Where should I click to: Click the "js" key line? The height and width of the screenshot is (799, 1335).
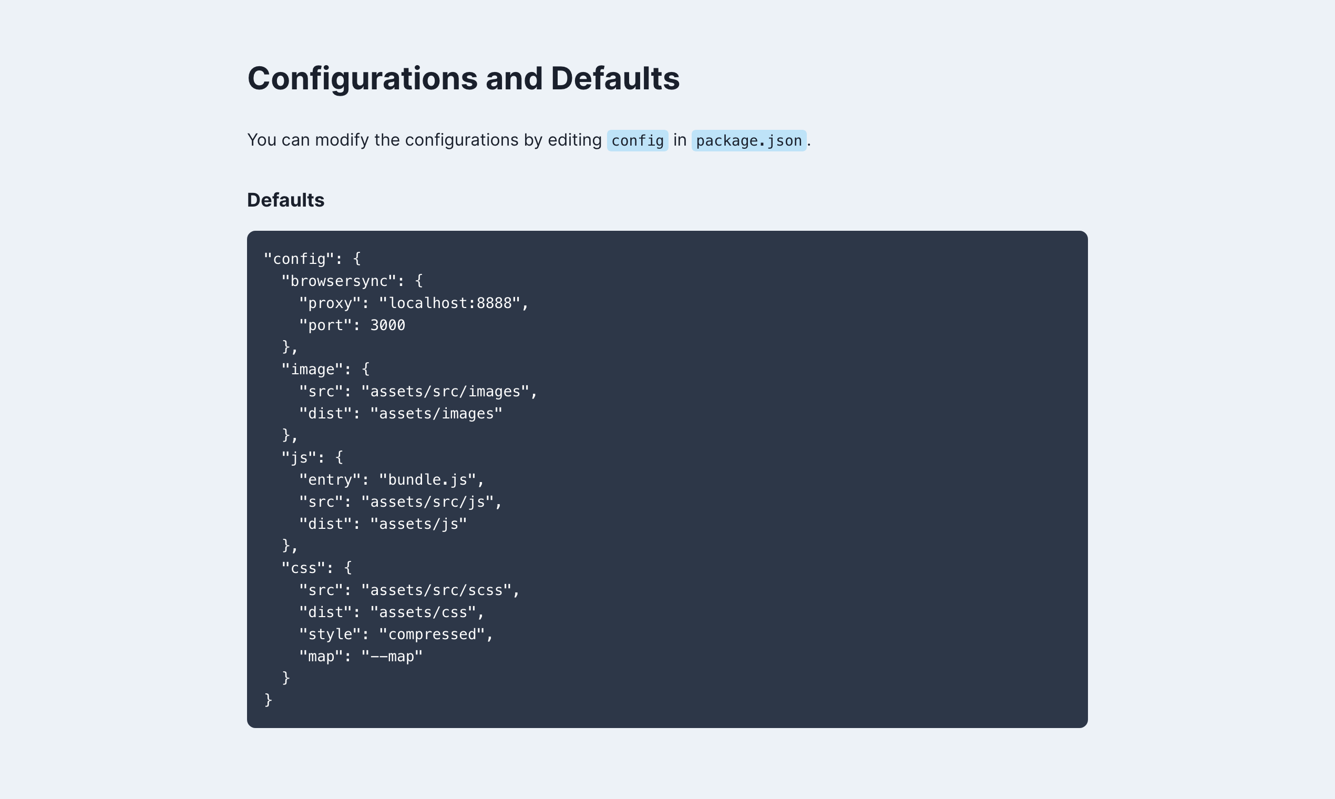point(312,458)
